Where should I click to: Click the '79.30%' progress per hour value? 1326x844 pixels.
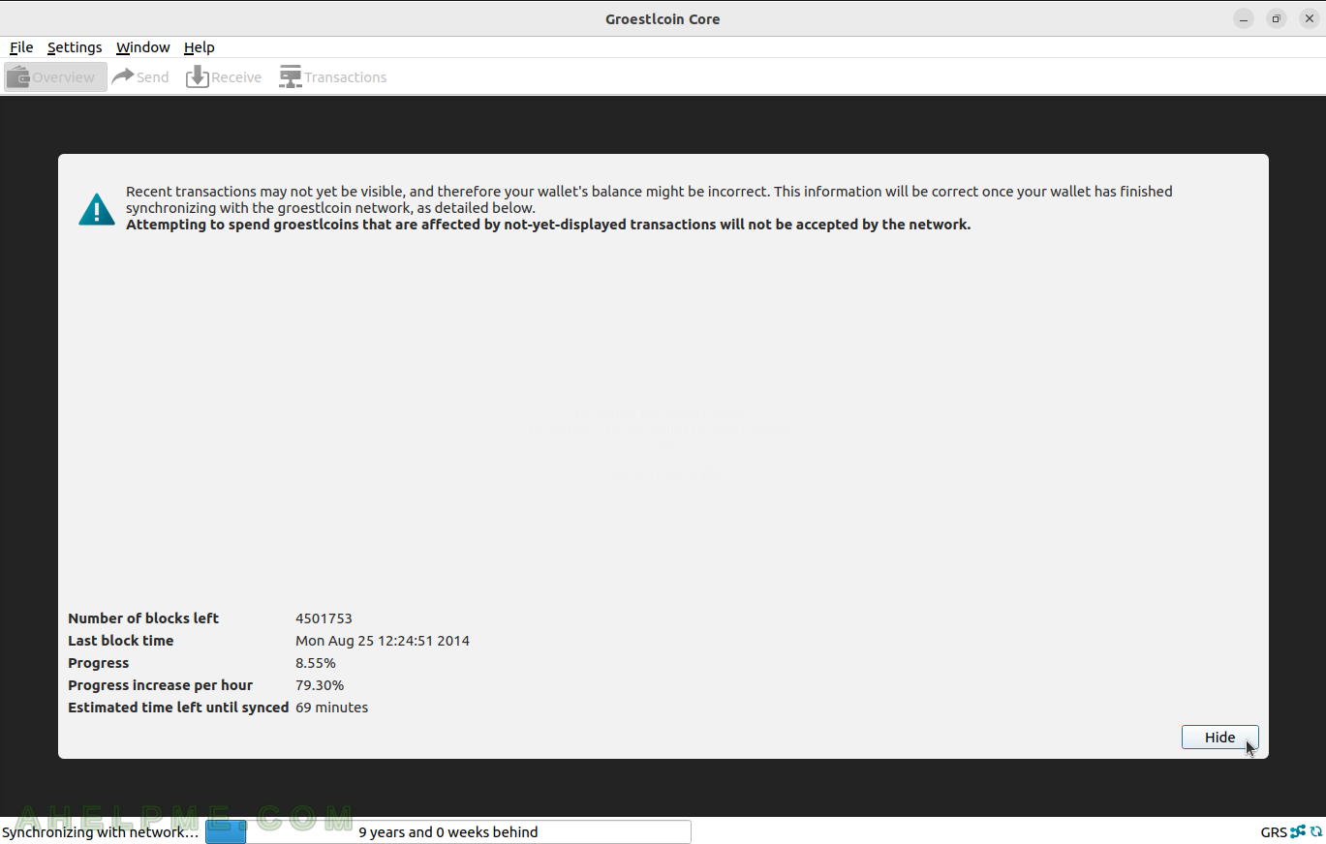pyautogui.click(x=320, y=685)
